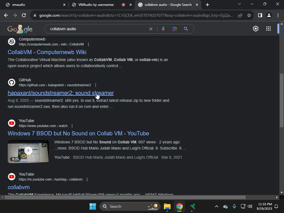Open Chrome three-dot menu

[278, 16]
